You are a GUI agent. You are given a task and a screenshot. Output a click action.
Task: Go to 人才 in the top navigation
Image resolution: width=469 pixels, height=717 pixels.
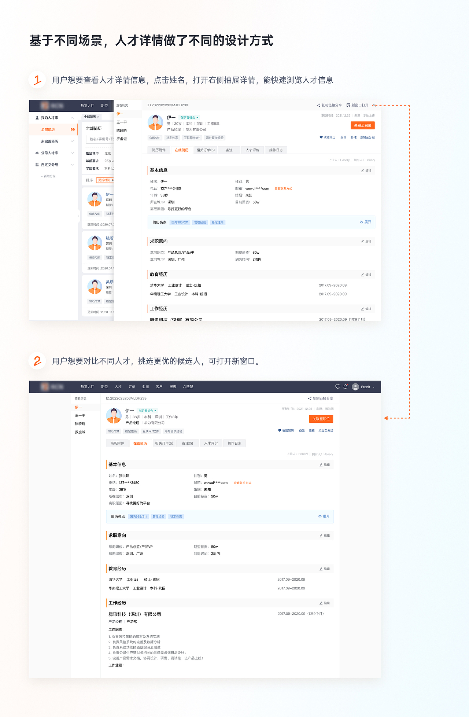click(118, 387)
